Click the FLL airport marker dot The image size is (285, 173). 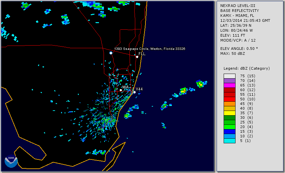click(x=137, y=57)
